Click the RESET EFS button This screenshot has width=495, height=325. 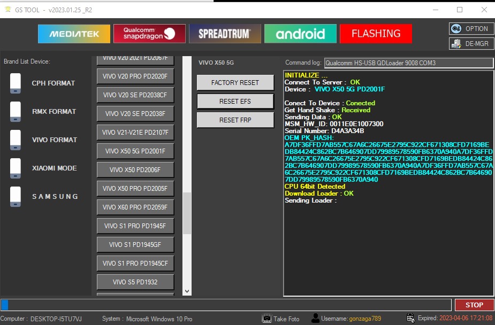point(235,102)
